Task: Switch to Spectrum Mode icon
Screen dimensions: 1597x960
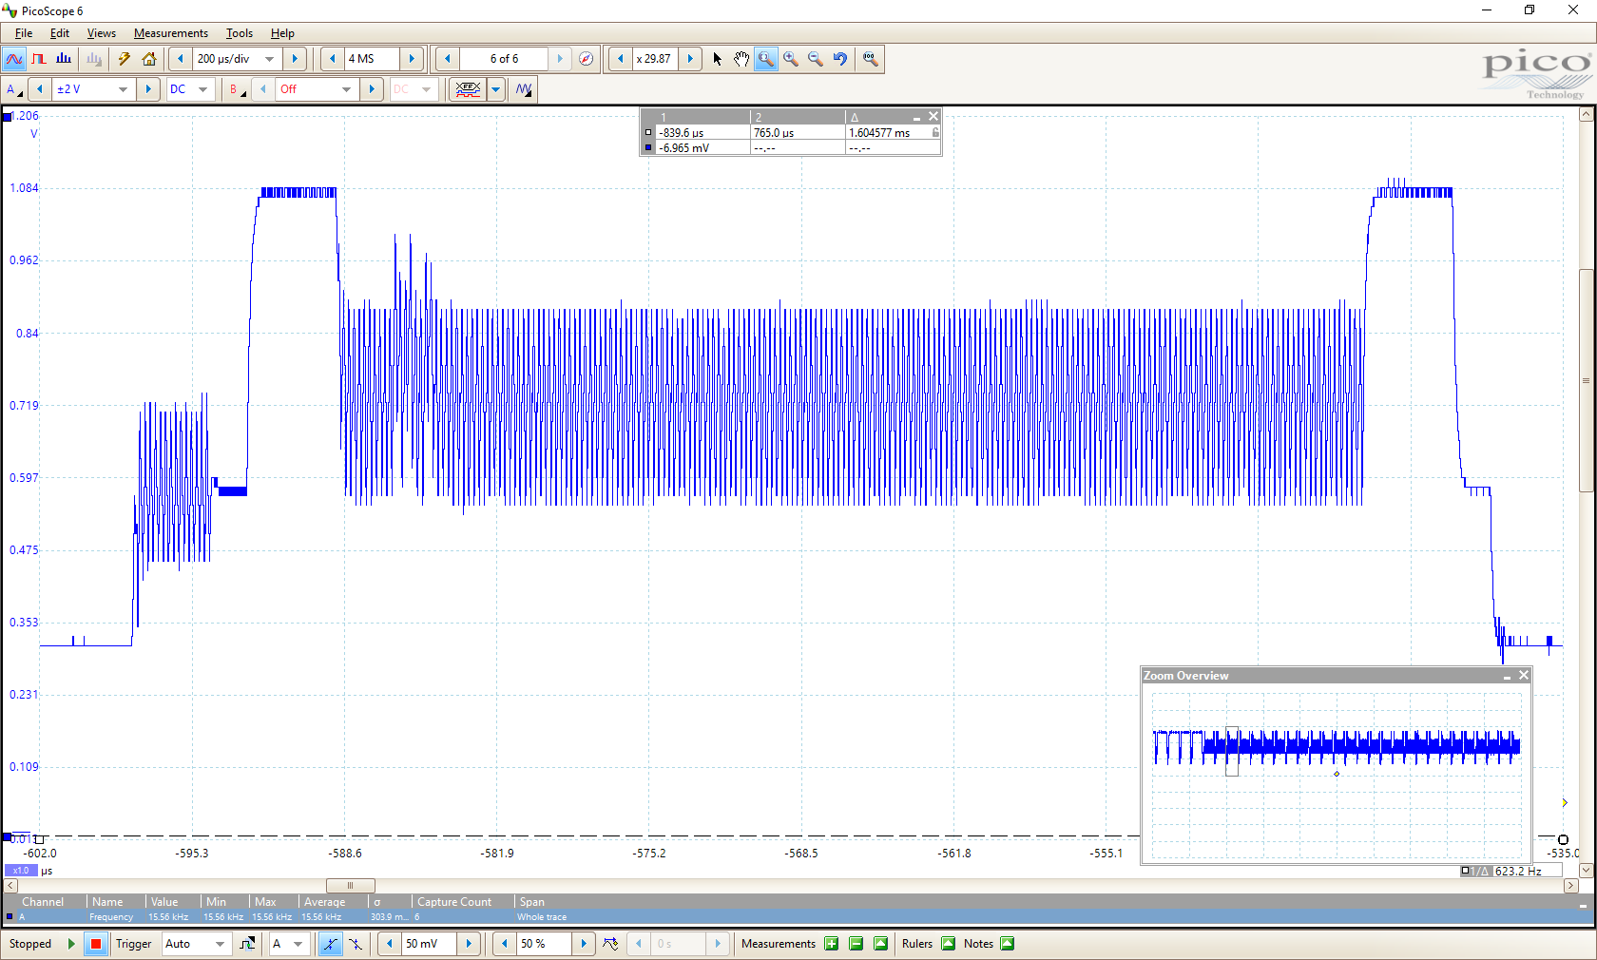Action: [x=64, y=59]
